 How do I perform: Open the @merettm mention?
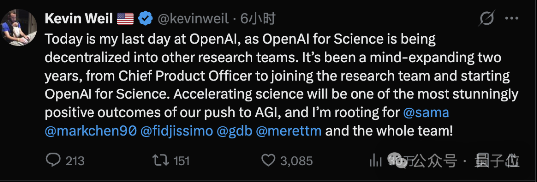[x=289, y=131]
